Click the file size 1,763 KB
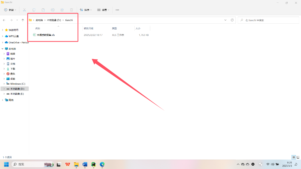Viewport: 301px width, 169px height. (144, 35)
